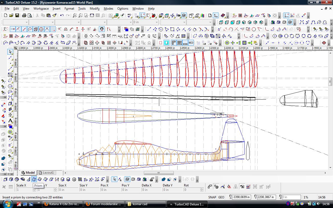Toggle the magnet snap icon
This screenshot has height=208, width=333.
[102, 29]
